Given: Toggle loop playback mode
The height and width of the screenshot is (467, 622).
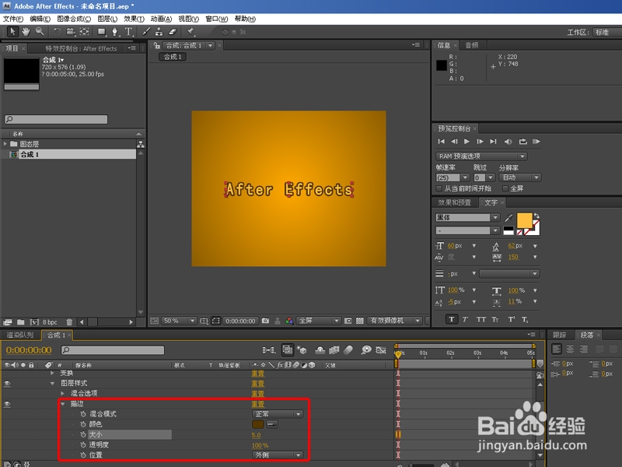Looking at the screenshot, I should point(522,142).
